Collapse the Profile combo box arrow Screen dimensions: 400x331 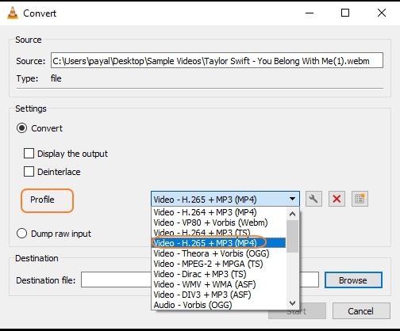click(x=292, y=199)
